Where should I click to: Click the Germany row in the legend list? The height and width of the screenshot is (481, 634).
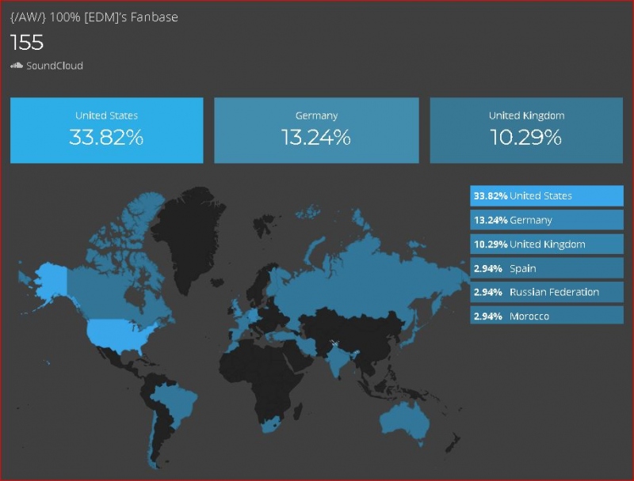coord(546,220)
